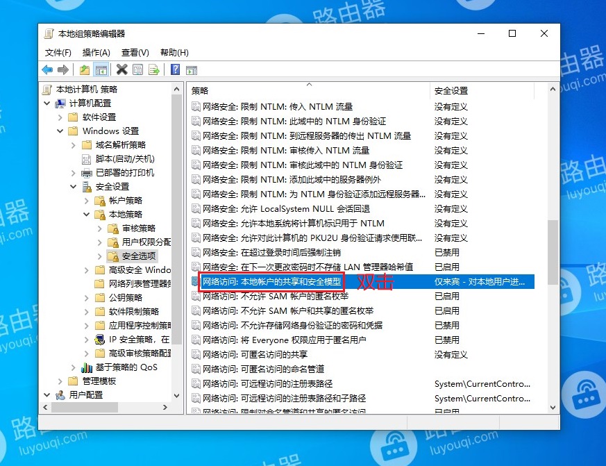Click the 已部署的打印机 printer icon

[87, 173]
